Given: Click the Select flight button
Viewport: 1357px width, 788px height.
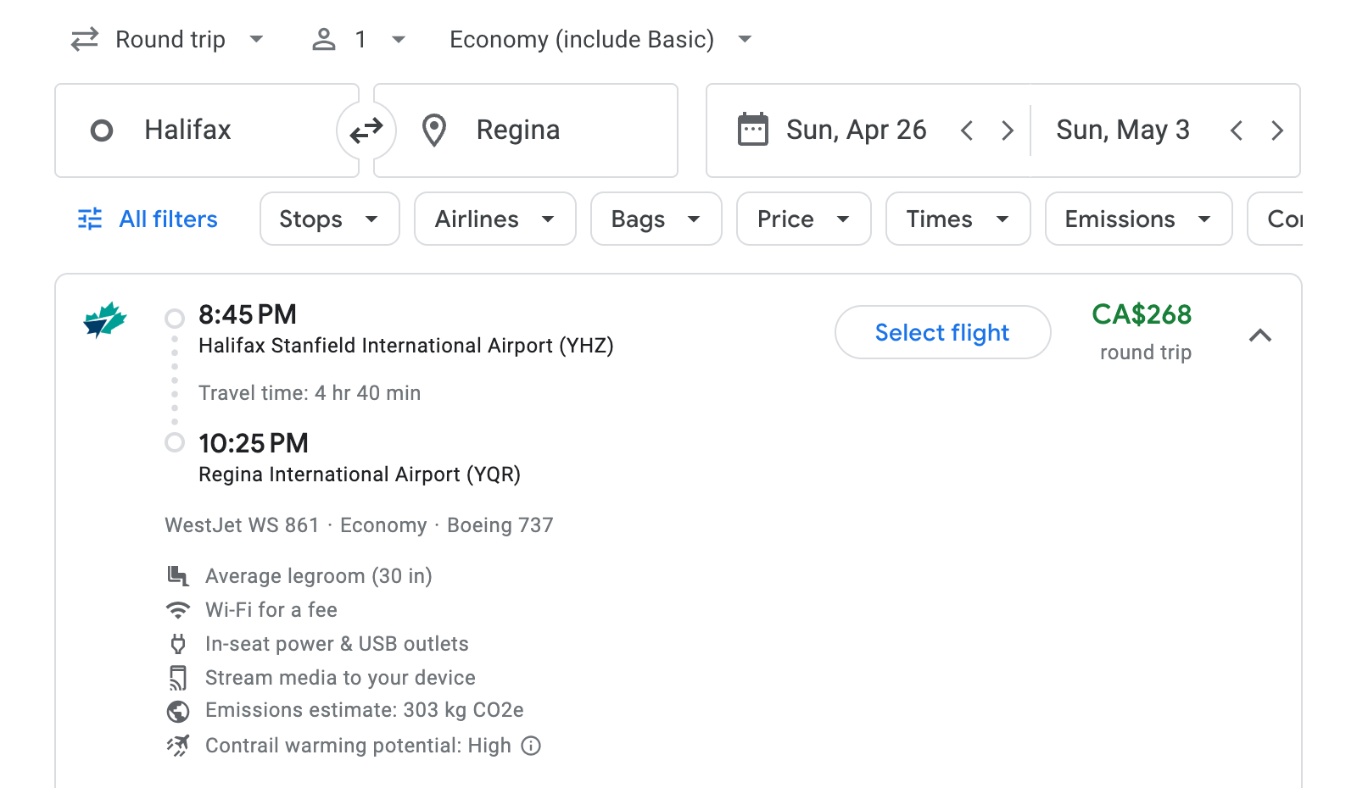Looking at the screenshot, I should click(x=942, y=332).
